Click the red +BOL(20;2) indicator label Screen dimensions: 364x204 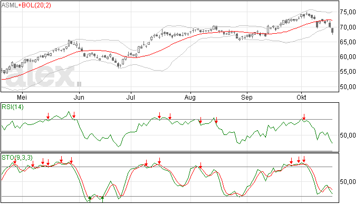(35, 5)
